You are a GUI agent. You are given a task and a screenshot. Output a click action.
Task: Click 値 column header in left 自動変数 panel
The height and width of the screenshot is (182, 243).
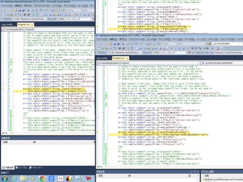(x=63, y=142)
